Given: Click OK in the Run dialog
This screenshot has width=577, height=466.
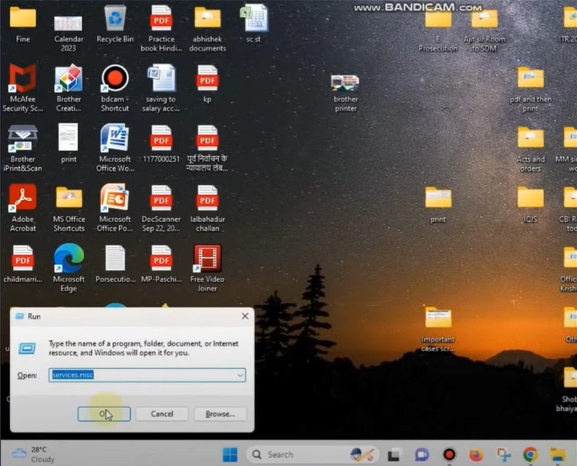Looking at the screenshot, I should [x=103, y=414].
